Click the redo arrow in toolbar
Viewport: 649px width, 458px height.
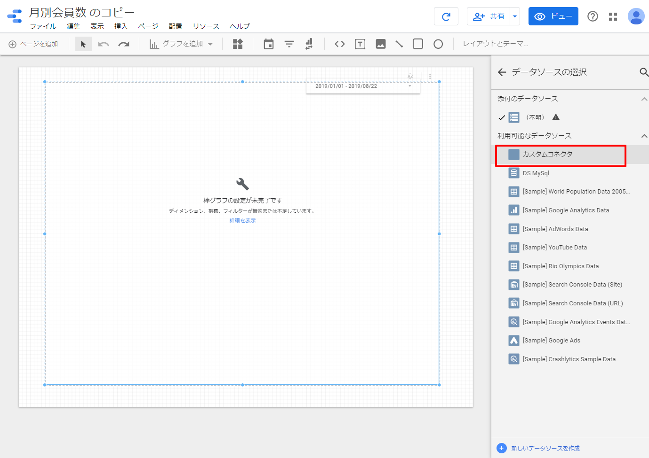(x=124, y=44)
